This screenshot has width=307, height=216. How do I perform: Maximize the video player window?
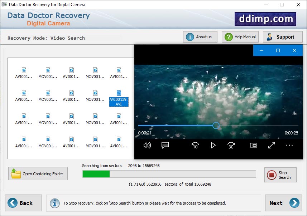point(278,50)
